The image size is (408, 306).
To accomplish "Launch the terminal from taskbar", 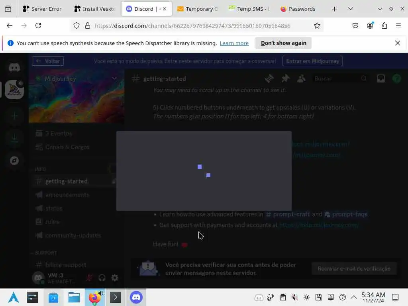I will pos(116,297).
